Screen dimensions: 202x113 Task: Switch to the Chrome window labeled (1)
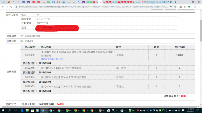click(85, 110)
